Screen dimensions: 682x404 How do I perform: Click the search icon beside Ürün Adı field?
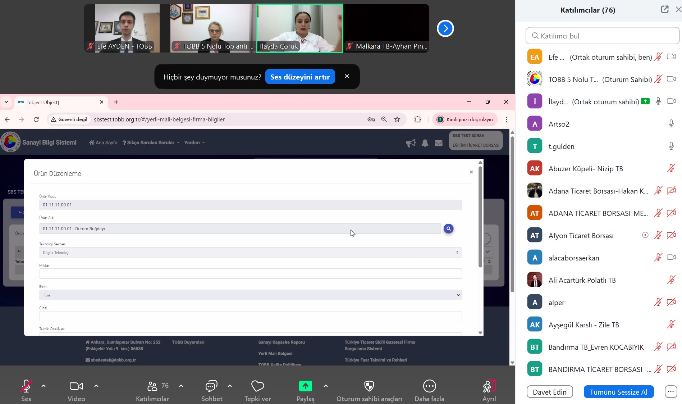[448, 229]
